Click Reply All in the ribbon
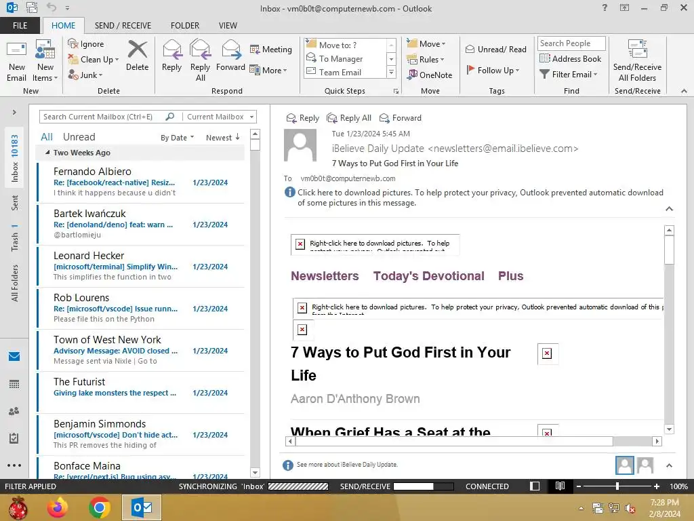694x521 pixels. 200,60
